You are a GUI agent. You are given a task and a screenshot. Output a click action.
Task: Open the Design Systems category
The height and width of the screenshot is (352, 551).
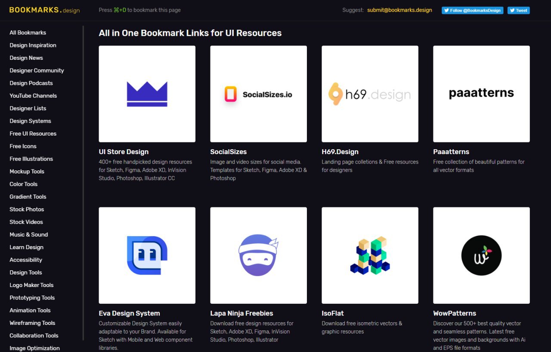30,121
